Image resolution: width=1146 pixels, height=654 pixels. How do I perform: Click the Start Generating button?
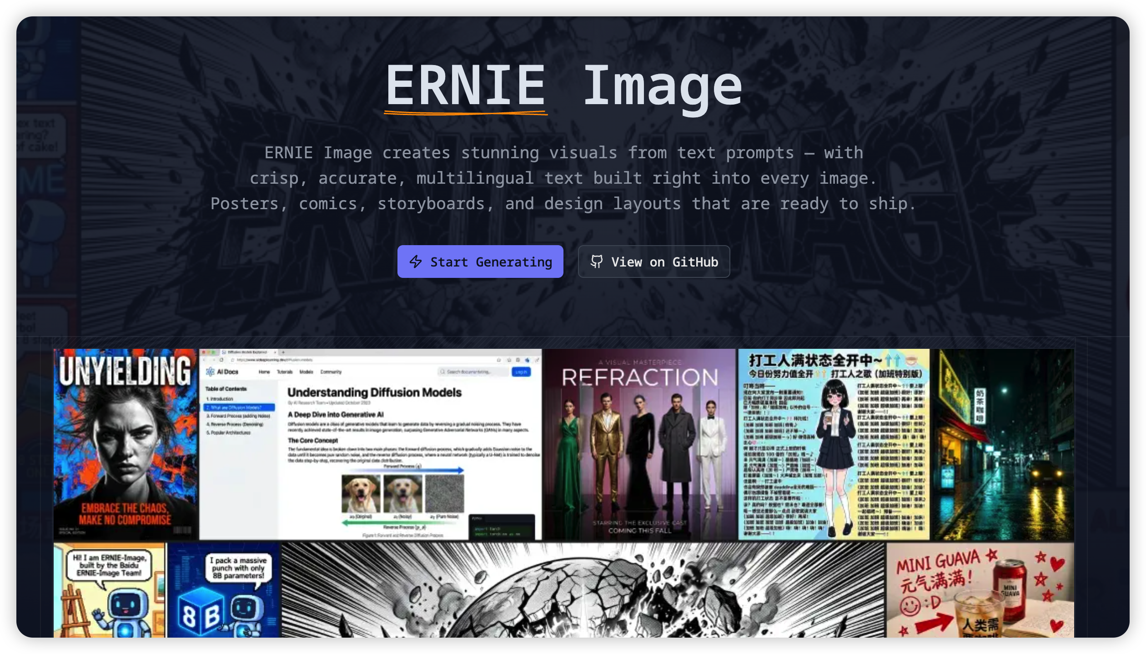(479, 262)
